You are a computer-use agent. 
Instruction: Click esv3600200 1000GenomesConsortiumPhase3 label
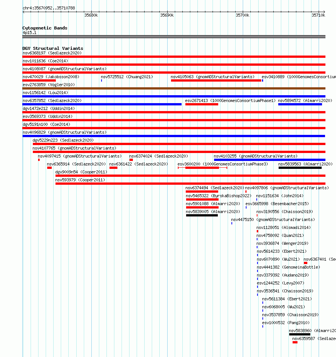pyautogui.click(x=223, y=164)
